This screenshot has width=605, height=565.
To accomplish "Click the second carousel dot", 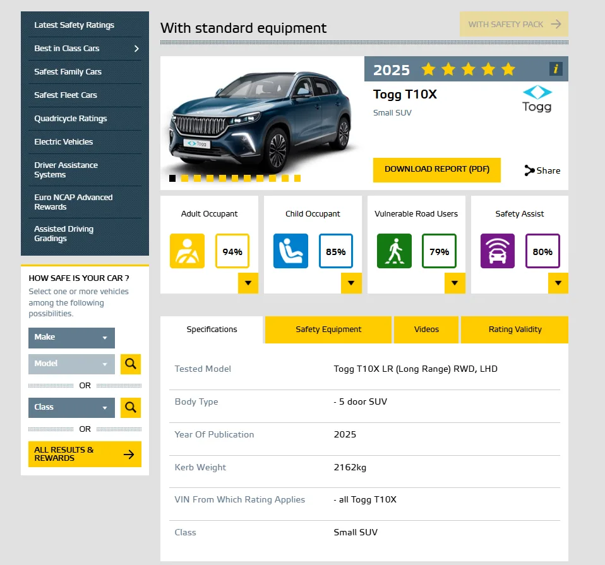I will tap(185, 178).
